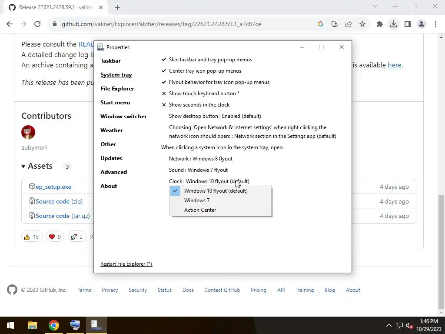Open Chrome from taskbar

pyautogui.click(x=53, y=325)
